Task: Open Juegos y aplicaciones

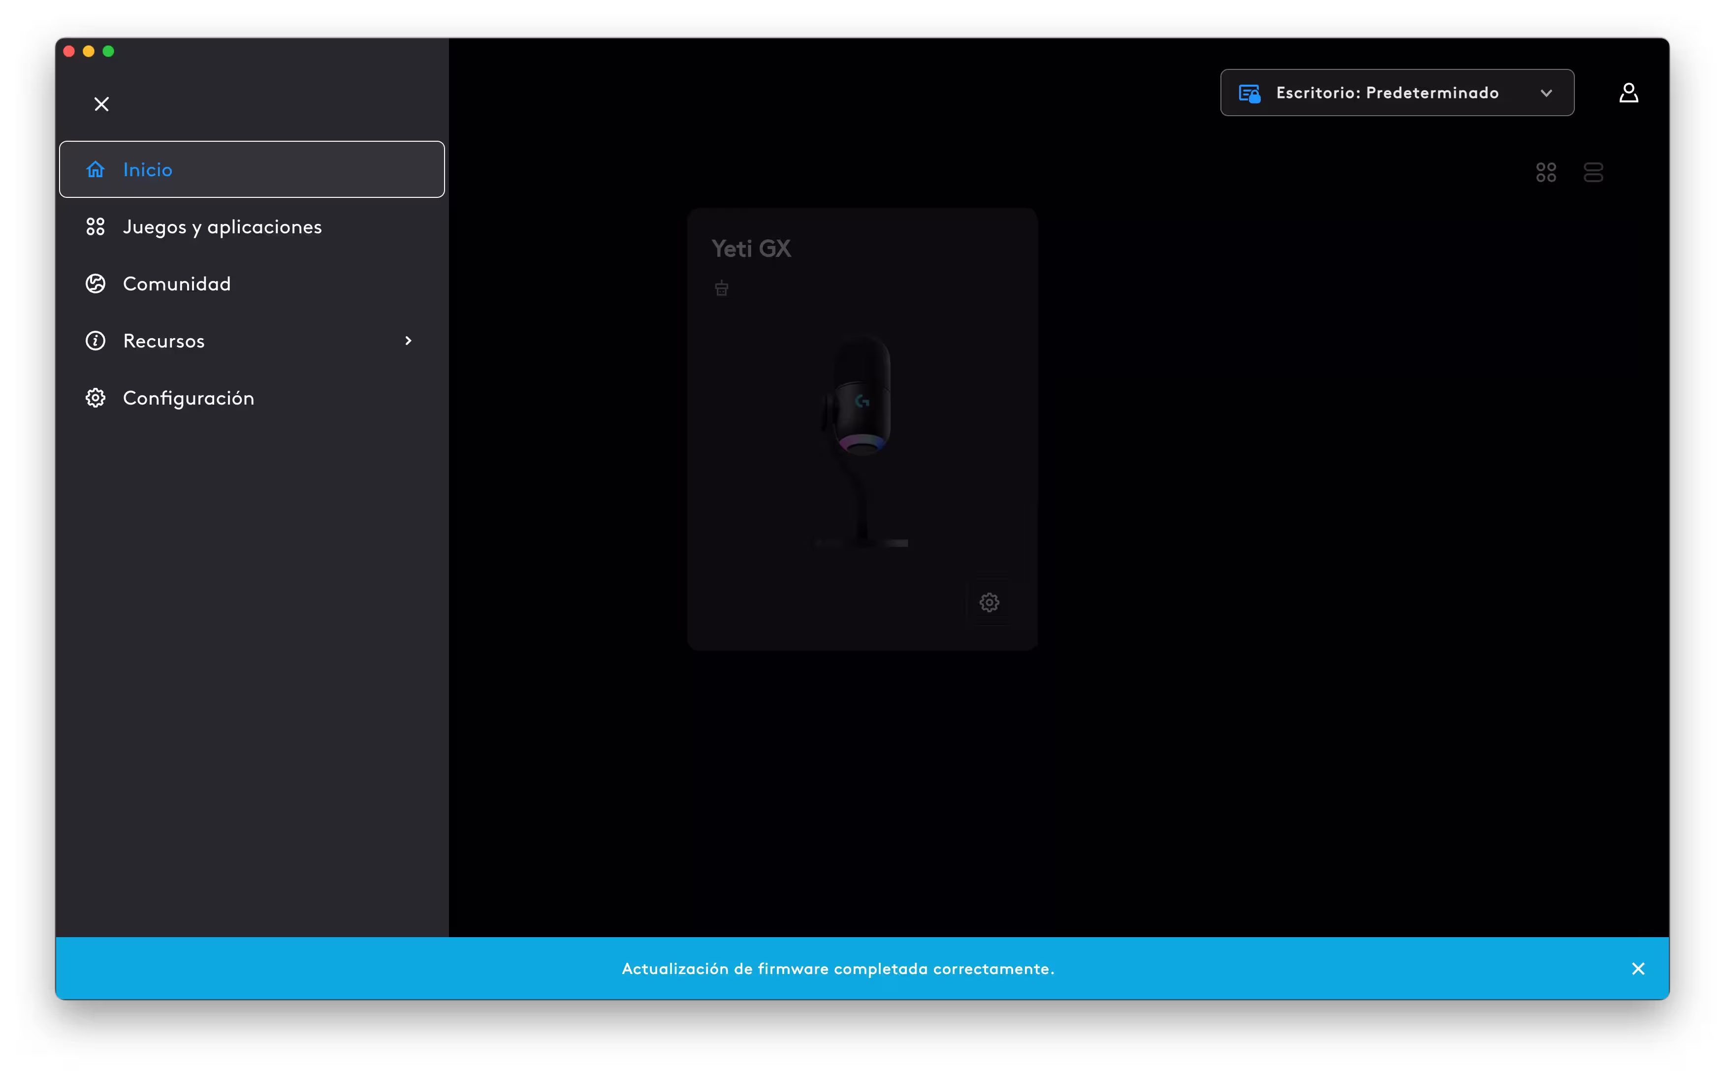Action: pyautogui.click(x=252, y=227)
